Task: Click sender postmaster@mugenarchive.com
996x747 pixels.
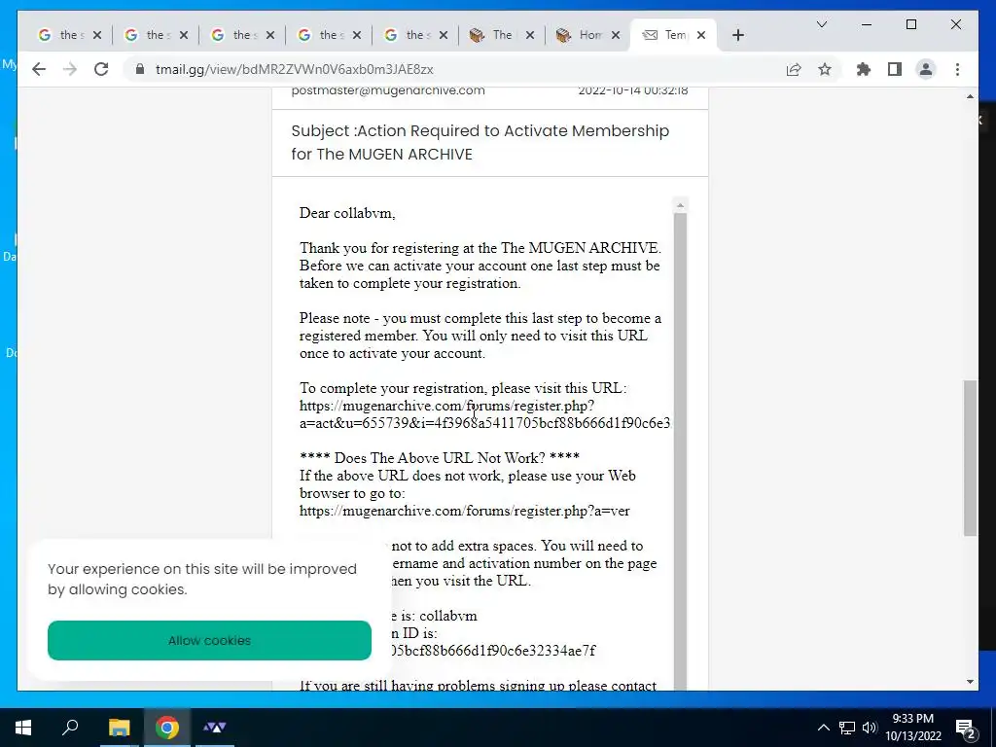Action: 387,90
